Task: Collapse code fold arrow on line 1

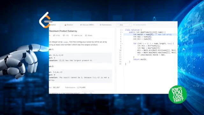Action: pyautogui.click(x=122, y=30)
